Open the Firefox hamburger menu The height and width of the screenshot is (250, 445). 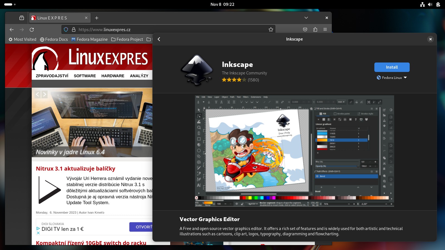pyautogui.click(x=325, y=29)
